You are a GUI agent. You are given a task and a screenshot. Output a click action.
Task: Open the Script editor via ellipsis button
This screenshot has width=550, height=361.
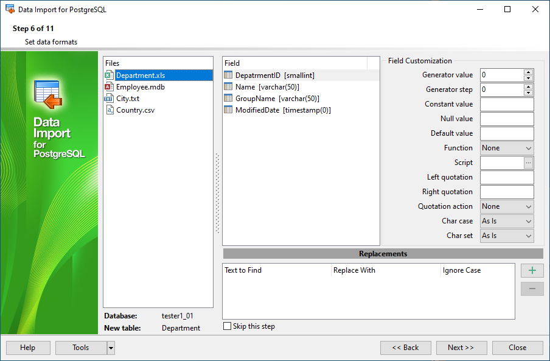529,163
